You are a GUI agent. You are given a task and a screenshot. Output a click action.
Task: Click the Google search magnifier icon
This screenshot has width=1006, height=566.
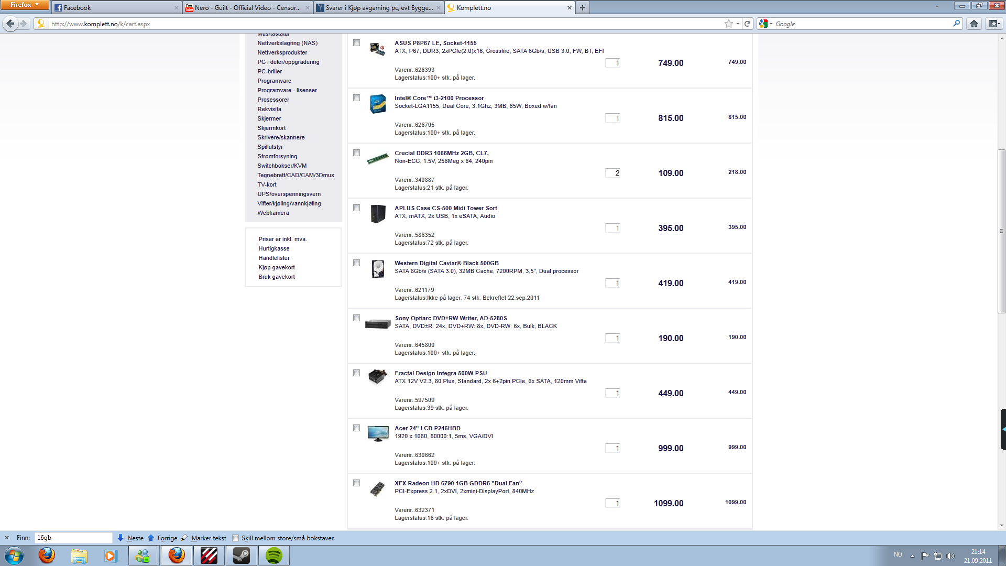(956, 24)
